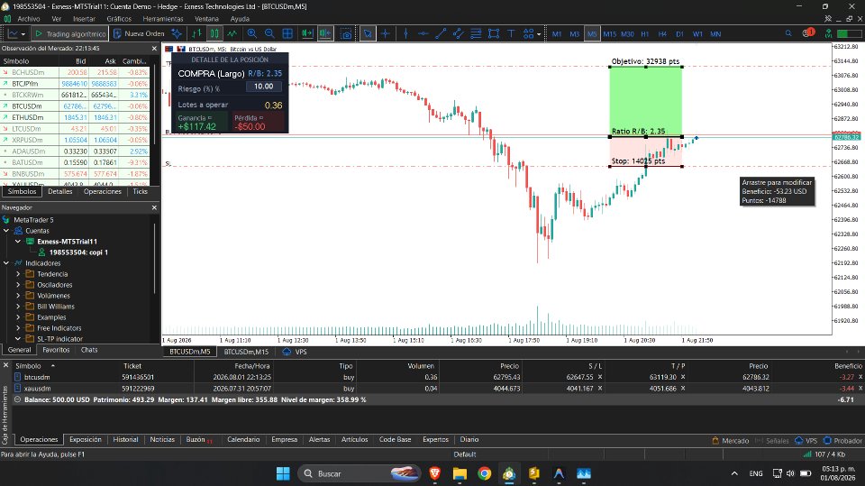Open the BTCUSDm,M15 chart tab
The height and width of the screenshot is (486, 865).
coord(246,352)
